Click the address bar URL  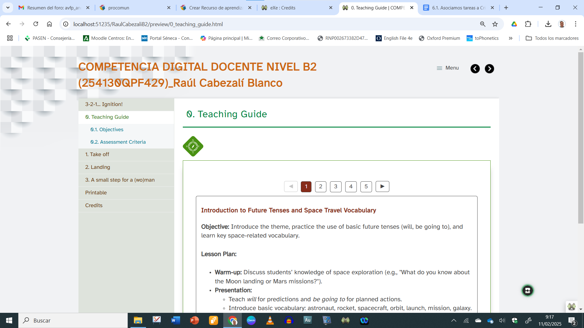click(148, 24)
